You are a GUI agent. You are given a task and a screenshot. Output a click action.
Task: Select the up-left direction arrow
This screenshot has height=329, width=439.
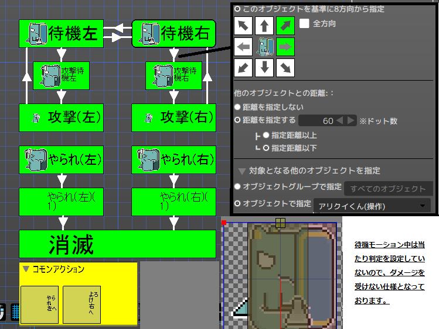[243, 26]
